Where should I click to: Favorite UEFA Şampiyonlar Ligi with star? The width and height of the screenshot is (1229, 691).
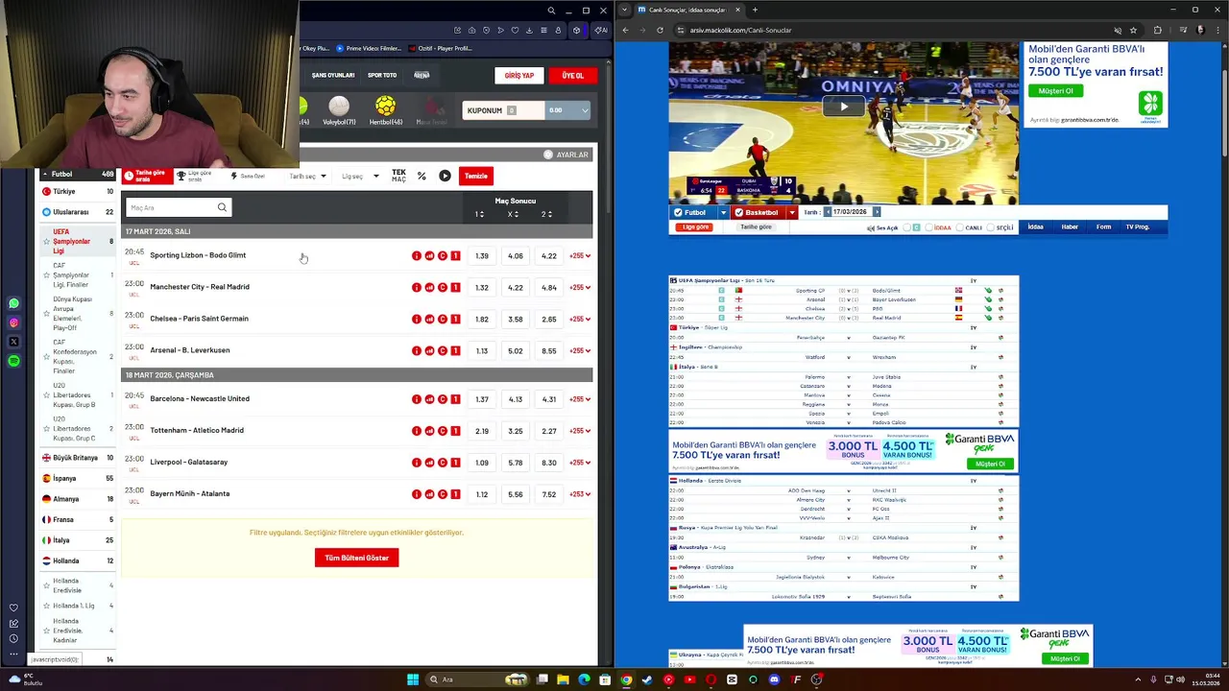pyautogui.click(x=45, y=242)
